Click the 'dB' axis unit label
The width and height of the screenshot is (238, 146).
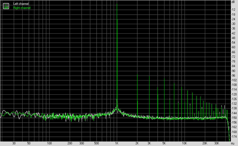[233, 2]
